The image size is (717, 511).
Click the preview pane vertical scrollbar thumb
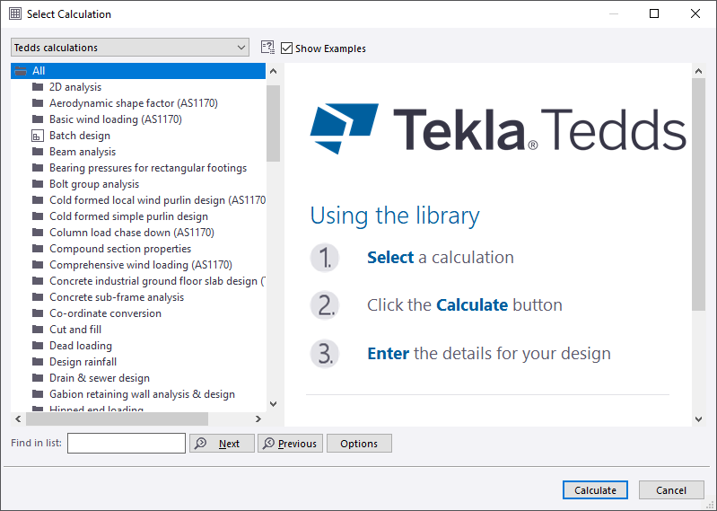[698, 194]
